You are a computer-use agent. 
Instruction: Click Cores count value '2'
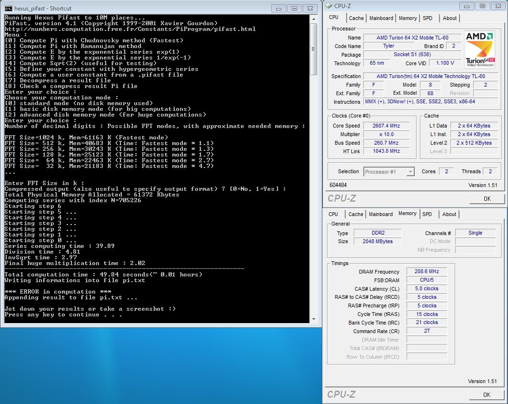446,171
